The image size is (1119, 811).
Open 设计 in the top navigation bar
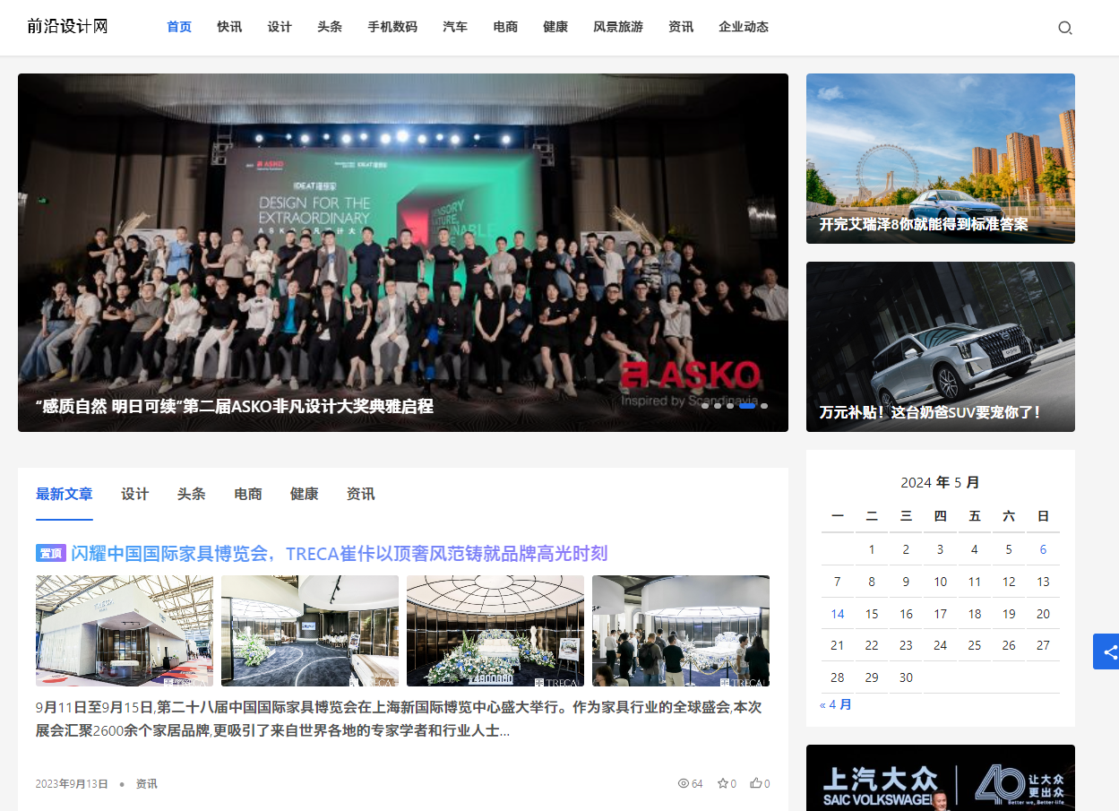[280, 27]
